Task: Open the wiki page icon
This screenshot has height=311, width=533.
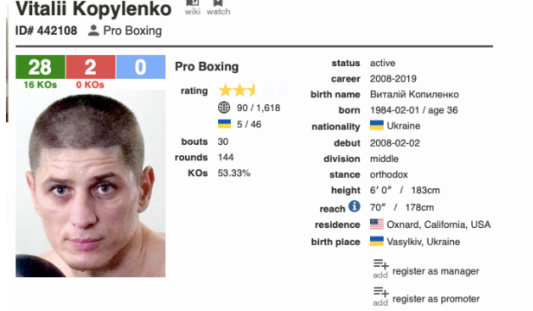Action: point(193,8)
